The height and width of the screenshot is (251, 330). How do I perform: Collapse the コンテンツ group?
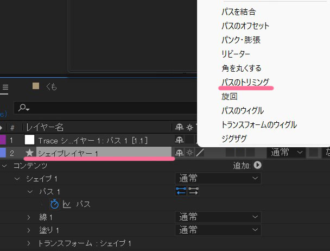tap(4, 166)
